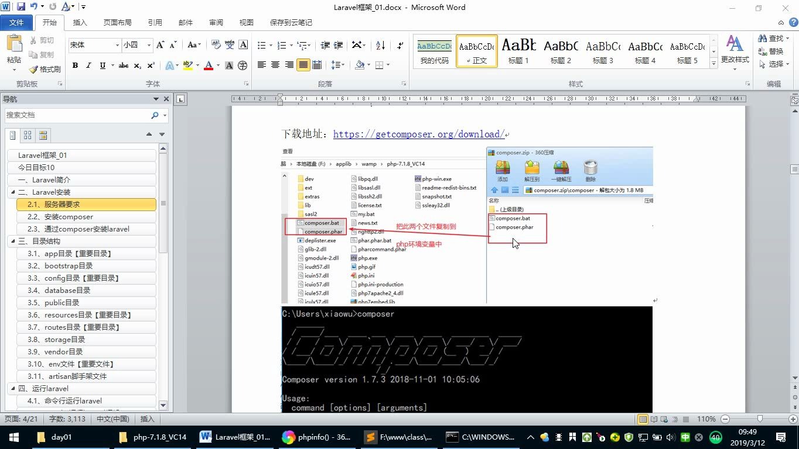799x449 pixels.
Task: Switch to print layout view in the status bar
Action: point(643,419)
